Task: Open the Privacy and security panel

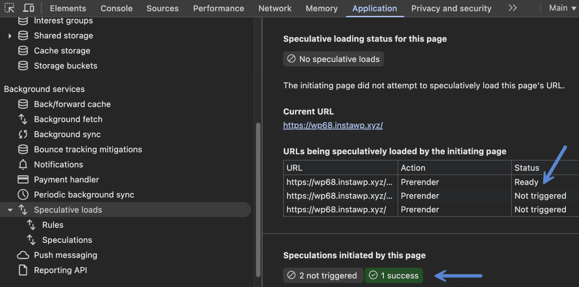Action: [451, 8]
